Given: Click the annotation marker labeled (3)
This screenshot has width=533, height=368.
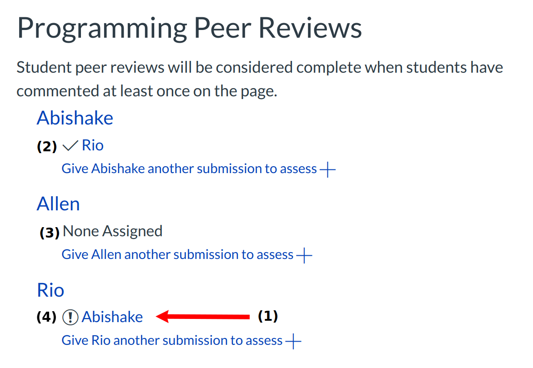Looking at the screenshot, I should click(x=50, y=233).
